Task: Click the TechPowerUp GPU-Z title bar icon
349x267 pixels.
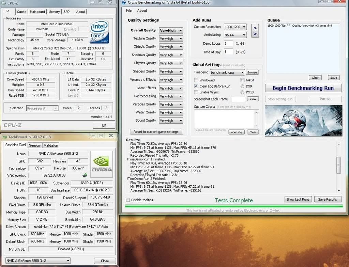Action: (x=4, y=137)
